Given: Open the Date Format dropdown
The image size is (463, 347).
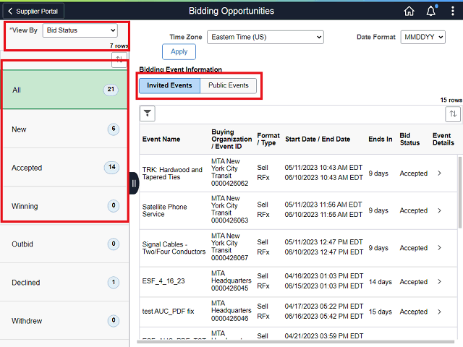Looking at the screenshot, I should [422, 37].
